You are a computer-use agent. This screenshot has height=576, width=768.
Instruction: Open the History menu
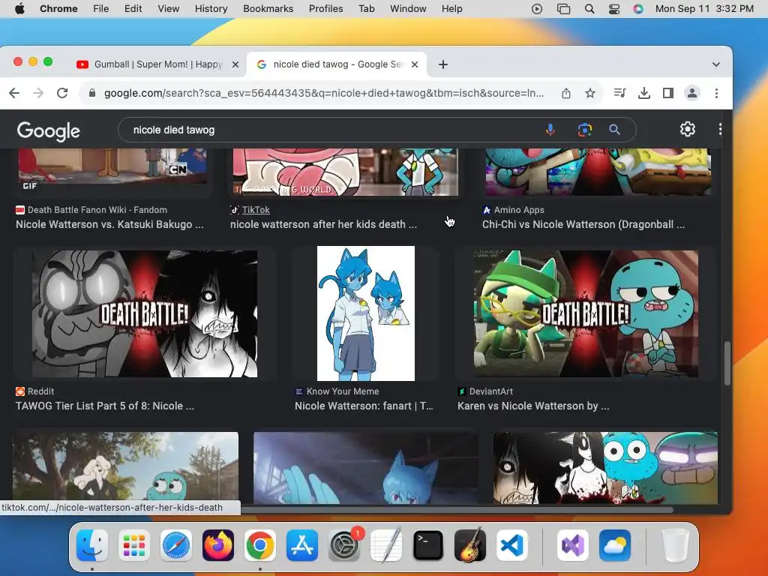click(211, 9)
